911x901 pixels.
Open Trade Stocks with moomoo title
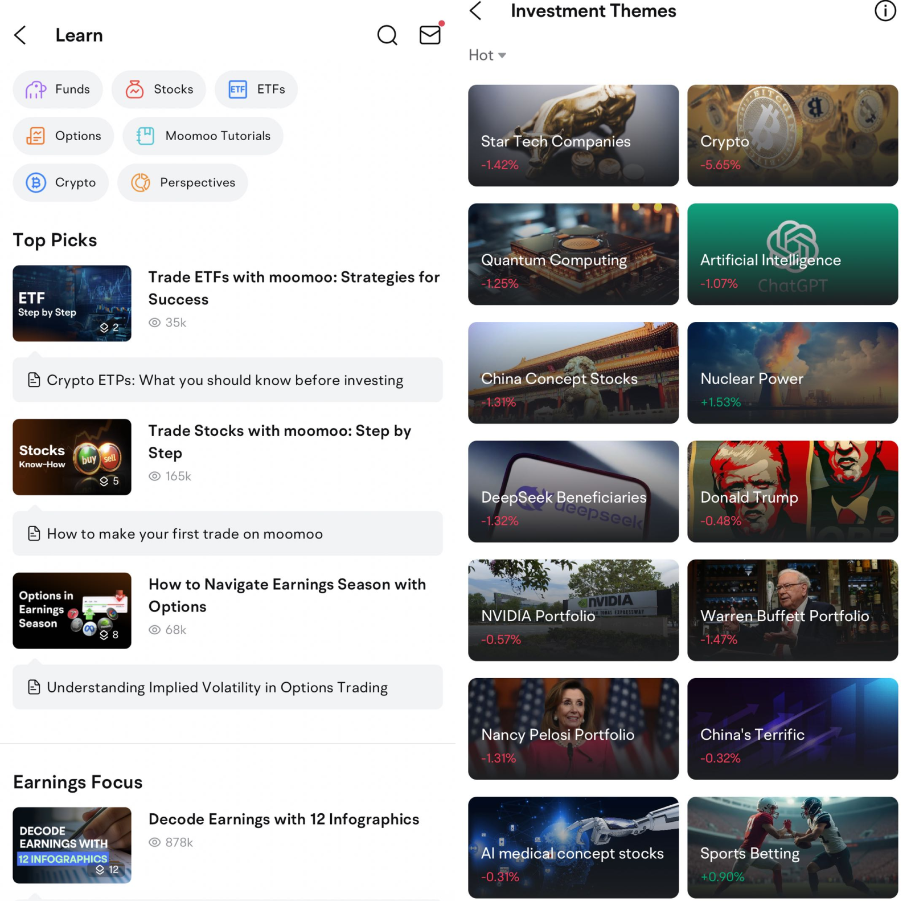(280, 442)
